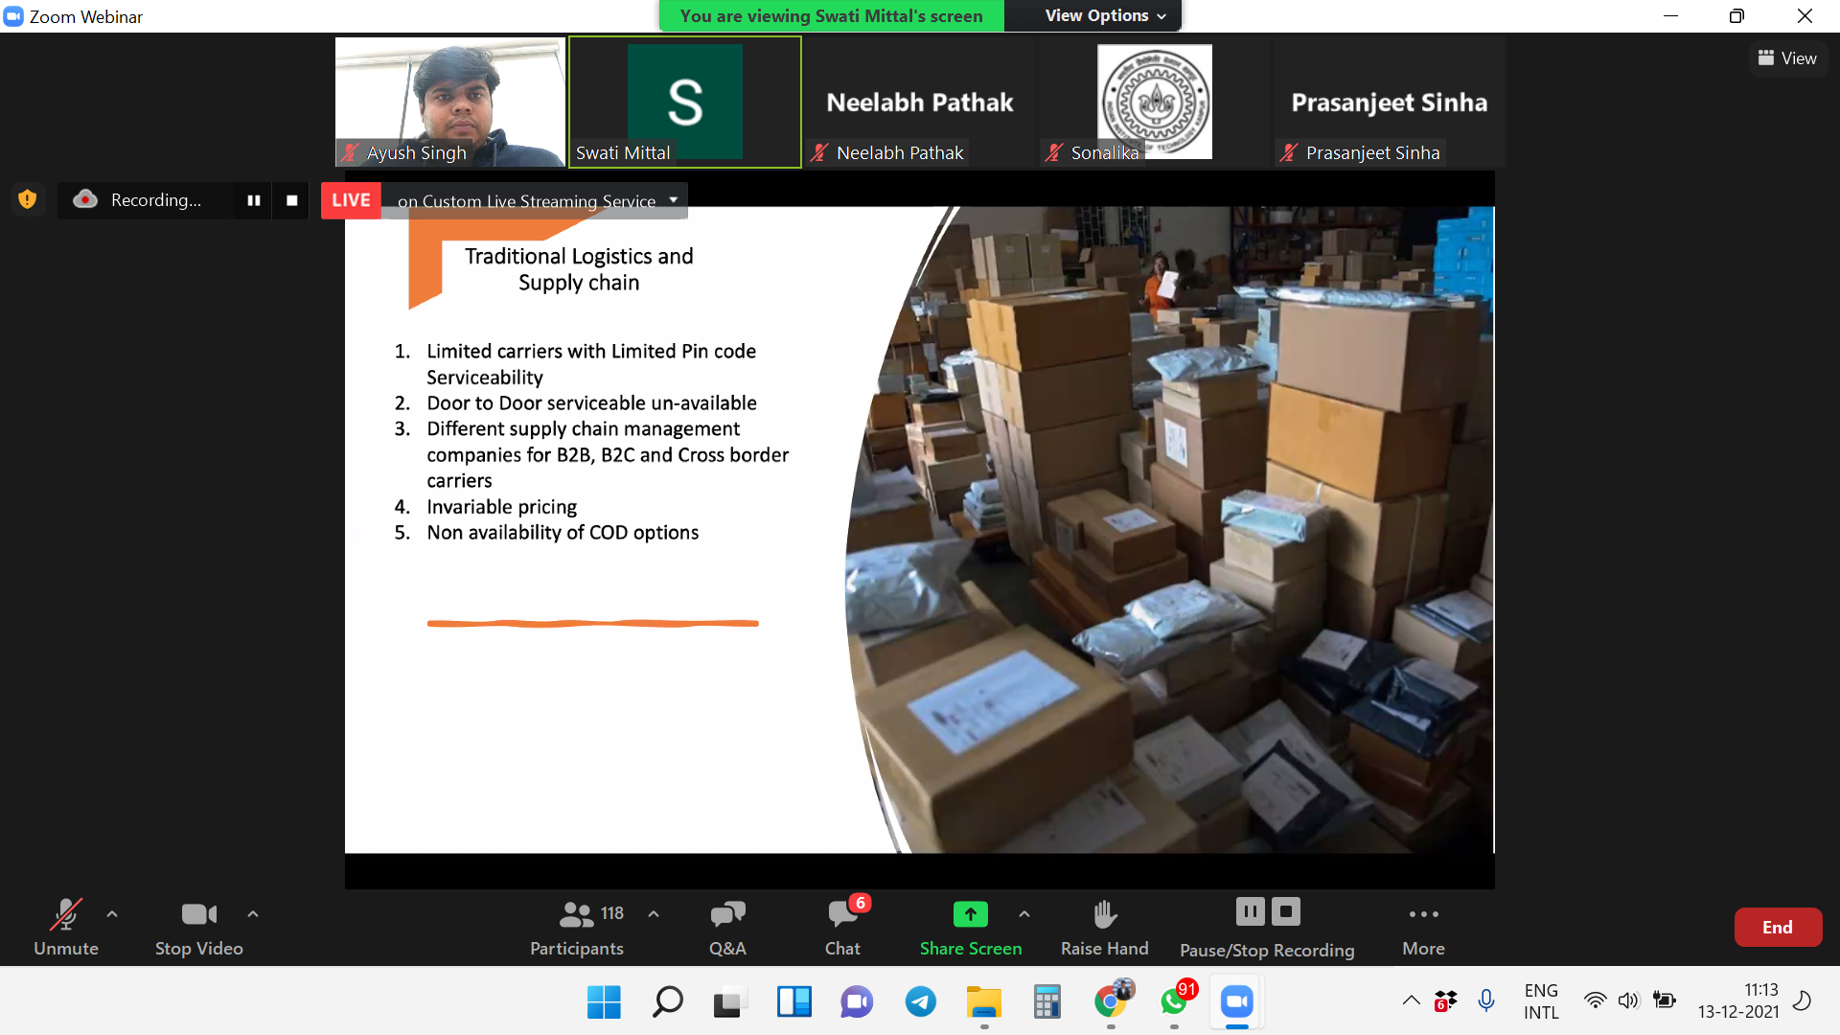Stop recording via top-left stop button
This screenshot has height=1035, width=1840.
[x=292, y=200]
